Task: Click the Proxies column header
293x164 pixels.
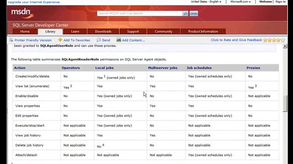Action: click(253, 68)
